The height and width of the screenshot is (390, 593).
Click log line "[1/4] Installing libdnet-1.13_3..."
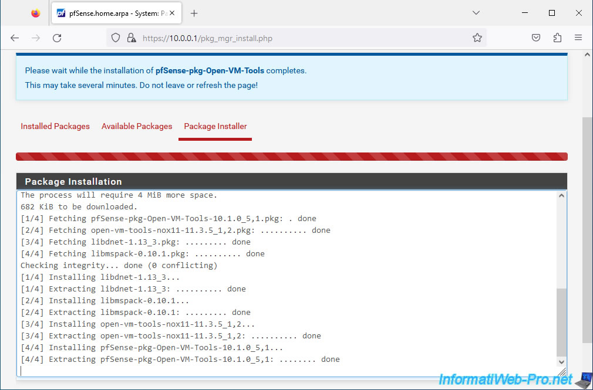coord(100,277)
